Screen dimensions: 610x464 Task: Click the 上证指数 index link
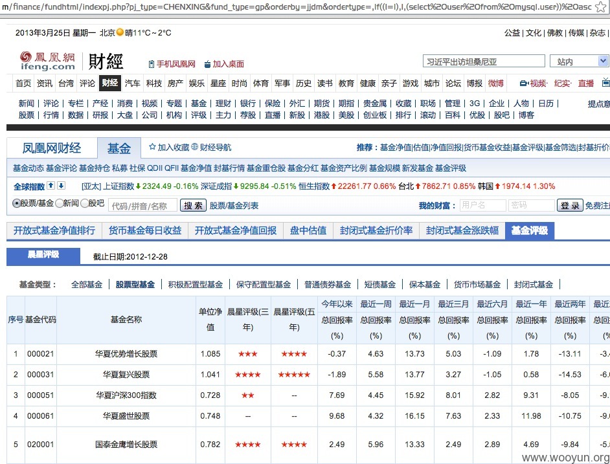click(119, 186)
